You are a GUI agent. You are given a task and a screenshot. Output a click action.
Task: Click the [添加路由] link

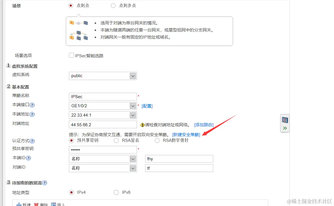tap(204, 125)
